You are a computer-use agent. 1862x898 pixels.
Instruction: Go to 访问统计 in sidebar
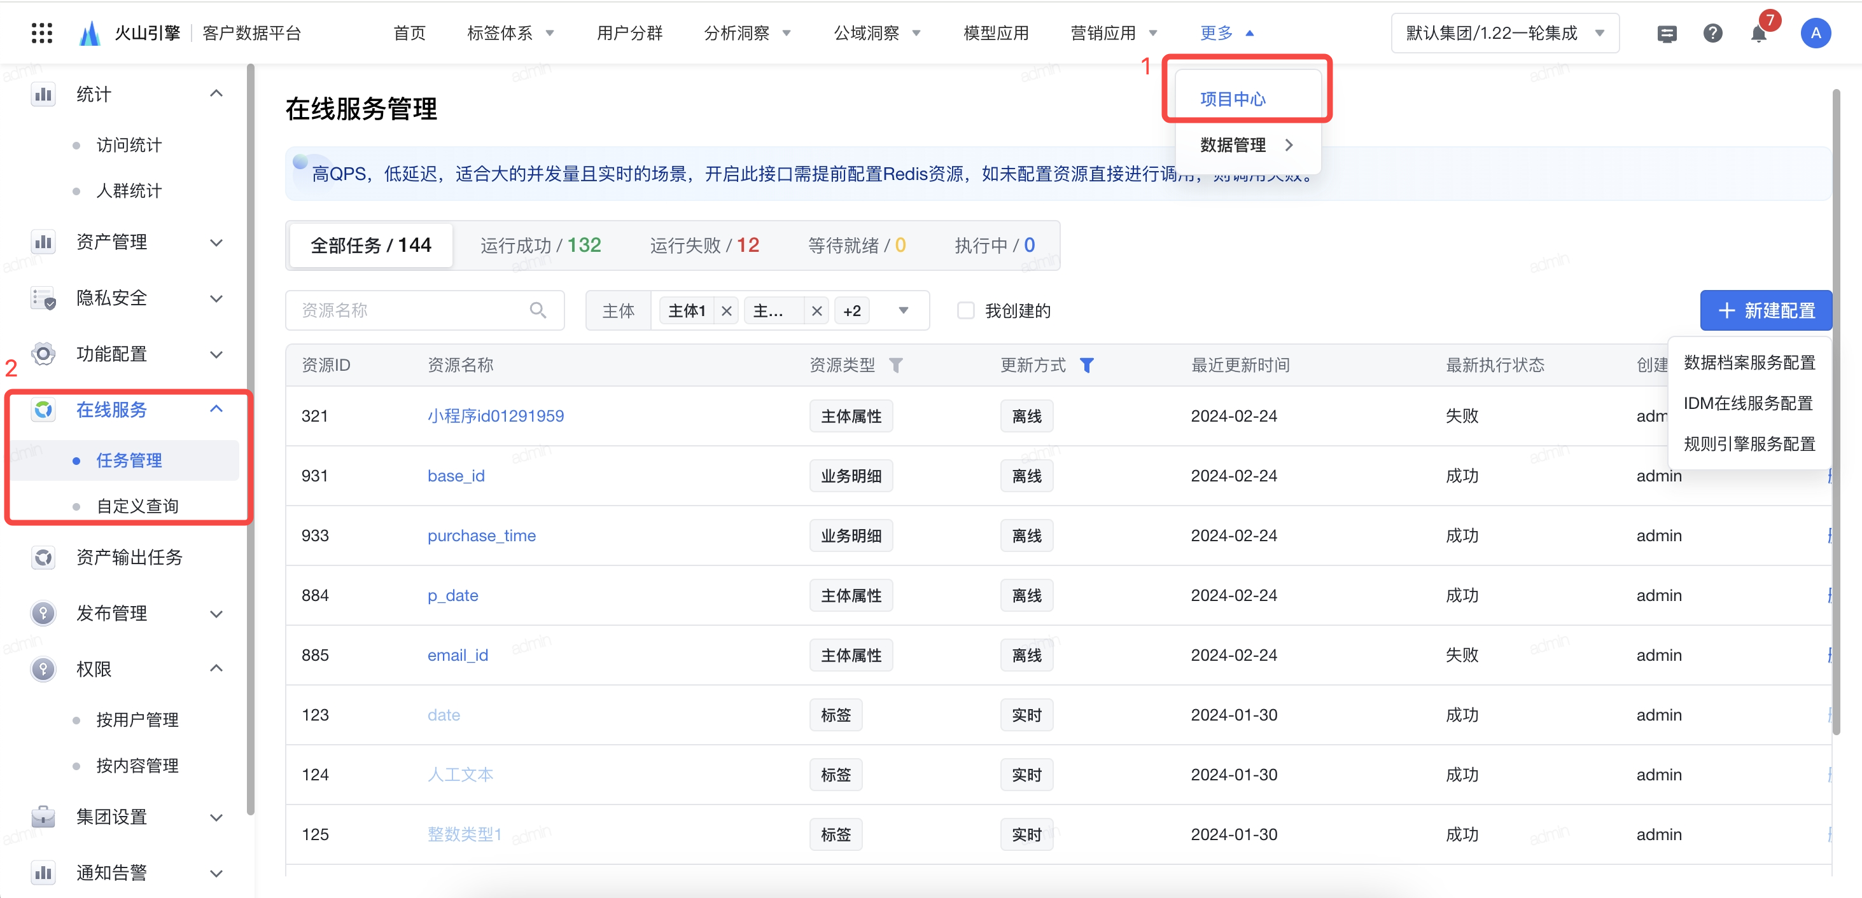[129, 145]
